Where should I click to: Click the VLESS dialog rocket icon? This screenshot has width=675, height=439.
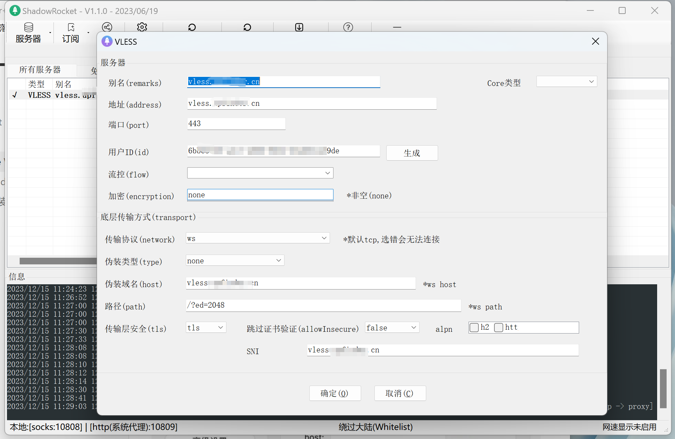point(107,42)
